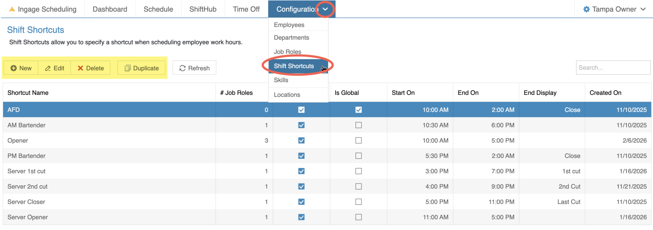Click the red Delete X icon

pos(80,68)
